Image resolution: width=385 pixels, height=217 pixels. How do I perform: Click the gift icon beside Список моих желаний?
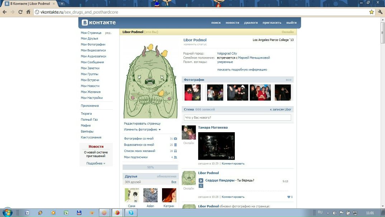(175, 151)
